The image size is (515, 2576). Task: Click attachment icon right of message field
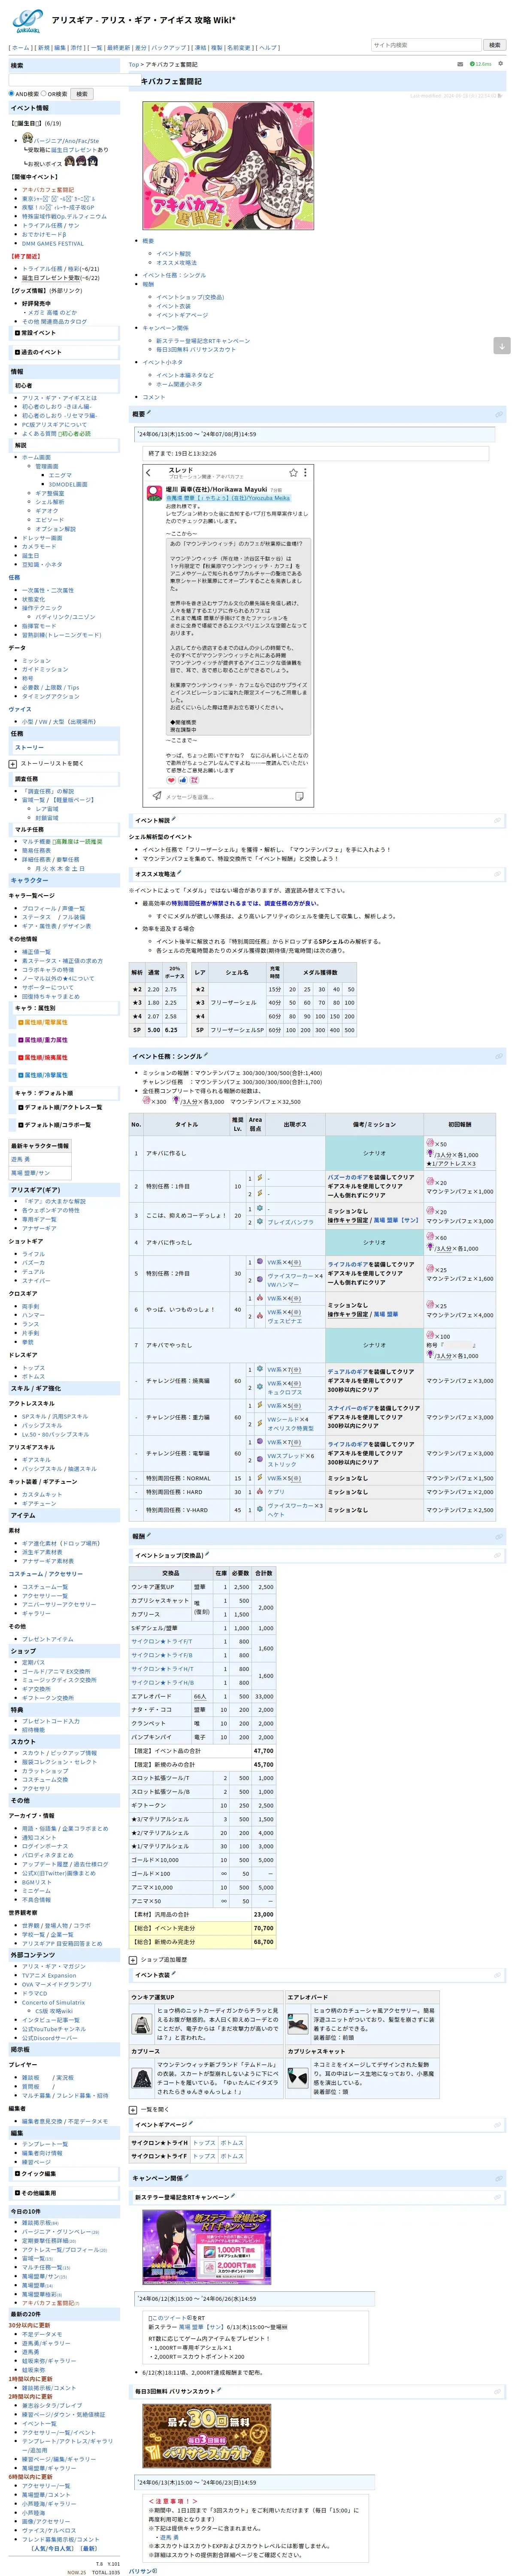click(299, 796)
